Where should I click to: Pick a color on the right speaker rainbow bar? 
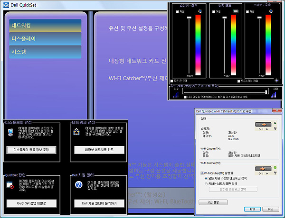[268, 45]
